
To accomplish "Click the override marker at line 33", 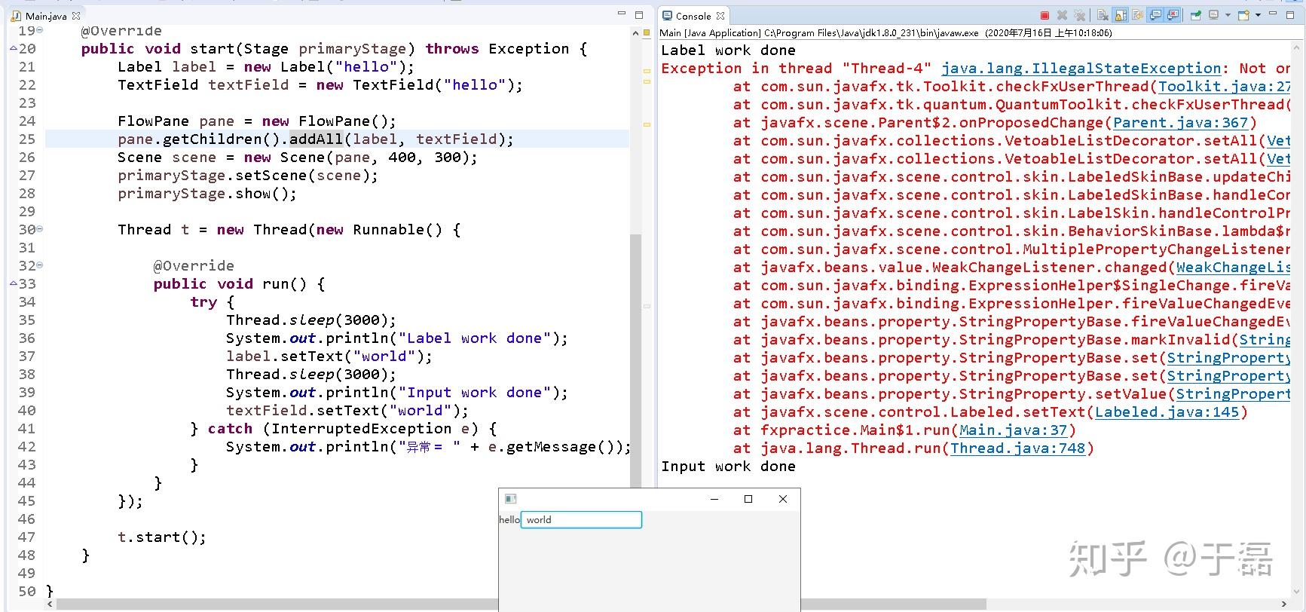I will (x=14, y=284).
